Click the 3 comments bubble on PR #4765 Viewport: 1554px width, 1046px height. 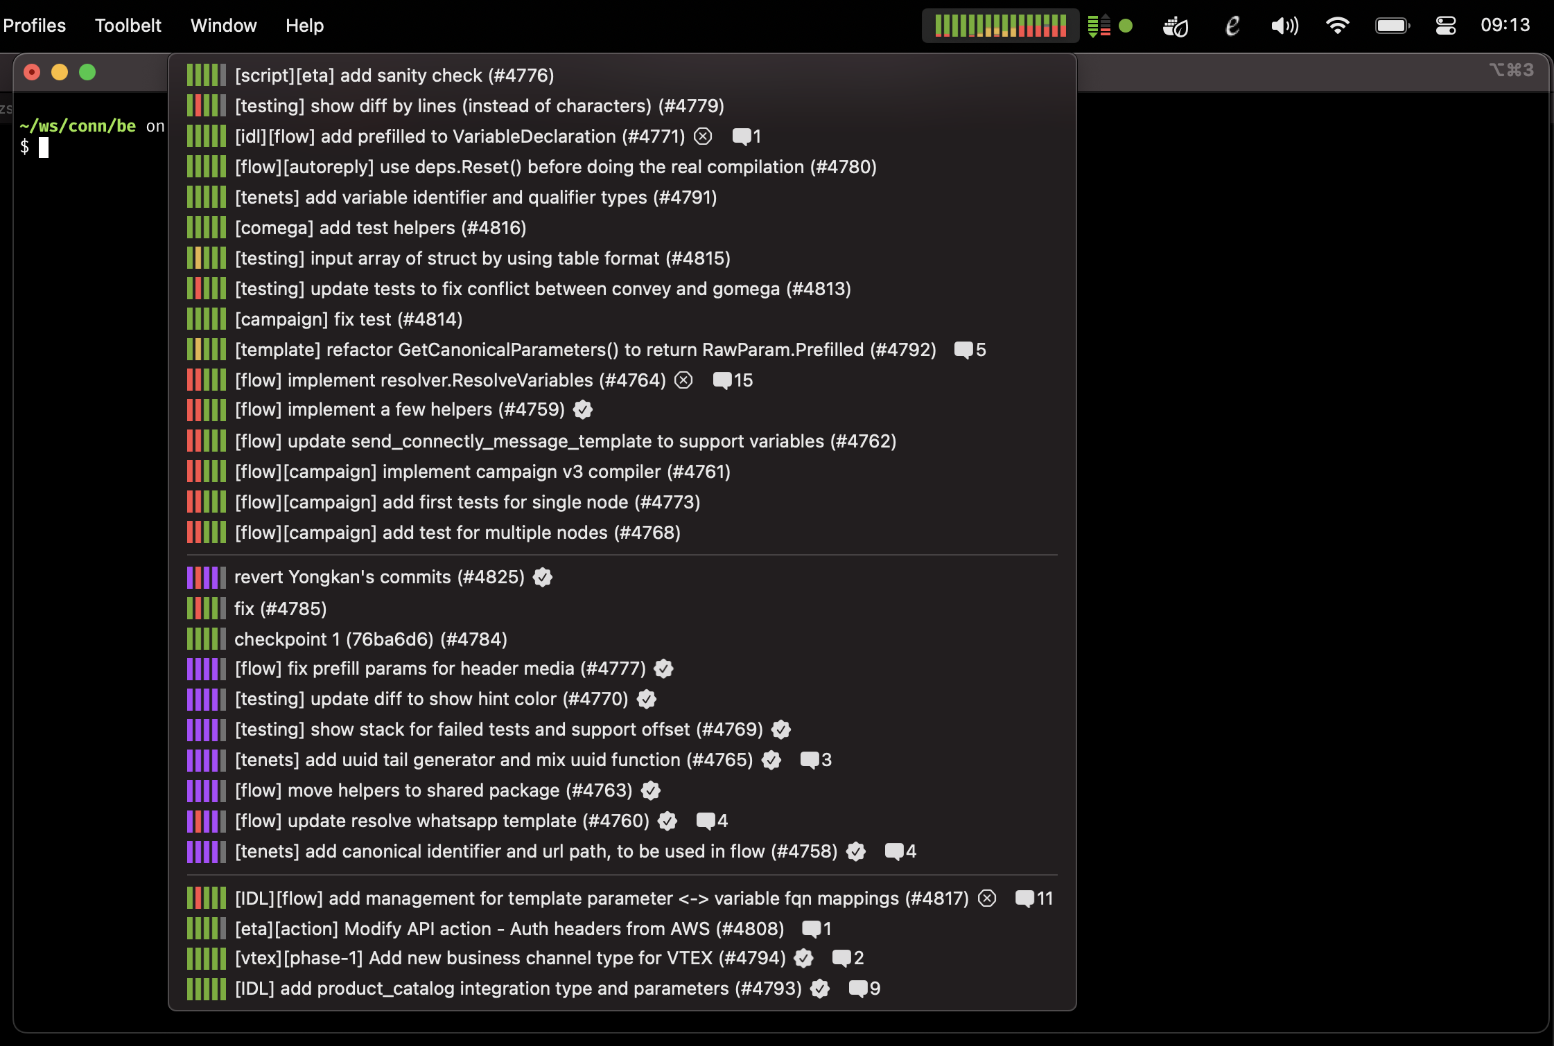click(x=816, y=760)
